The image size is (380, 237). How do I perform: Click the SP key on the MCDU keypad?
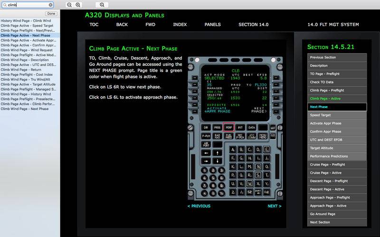pyautogui.click(x=250, y=192)
